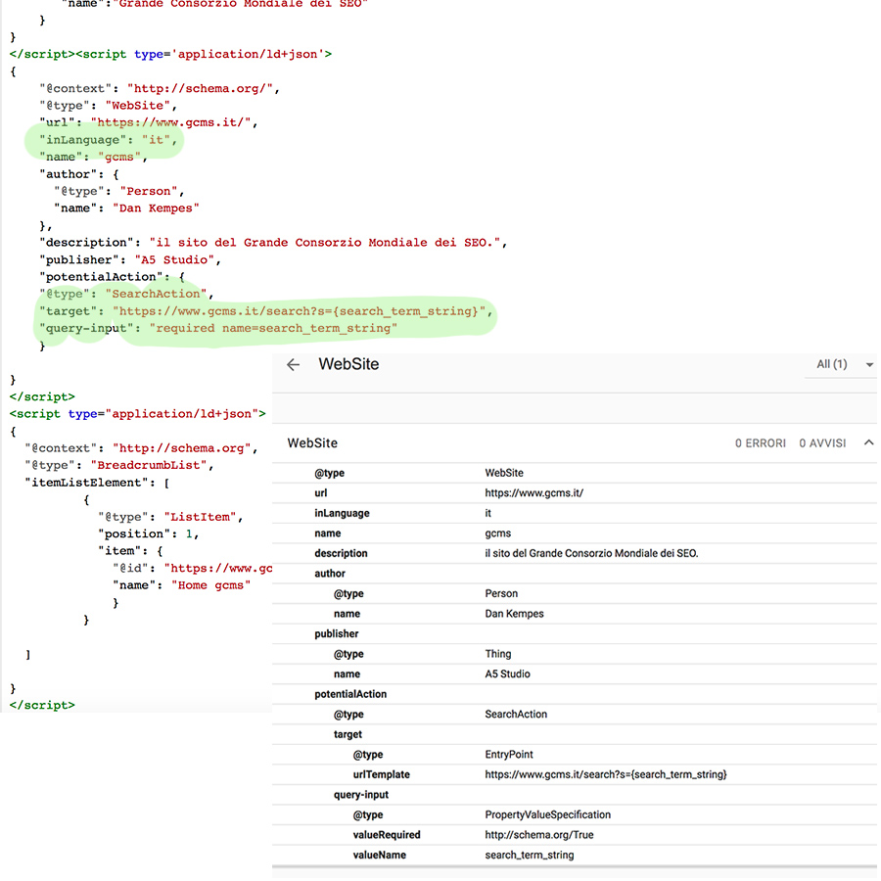Click the publisher row in results table
This screenshot has width=881, height=881.
click(337, 634)
